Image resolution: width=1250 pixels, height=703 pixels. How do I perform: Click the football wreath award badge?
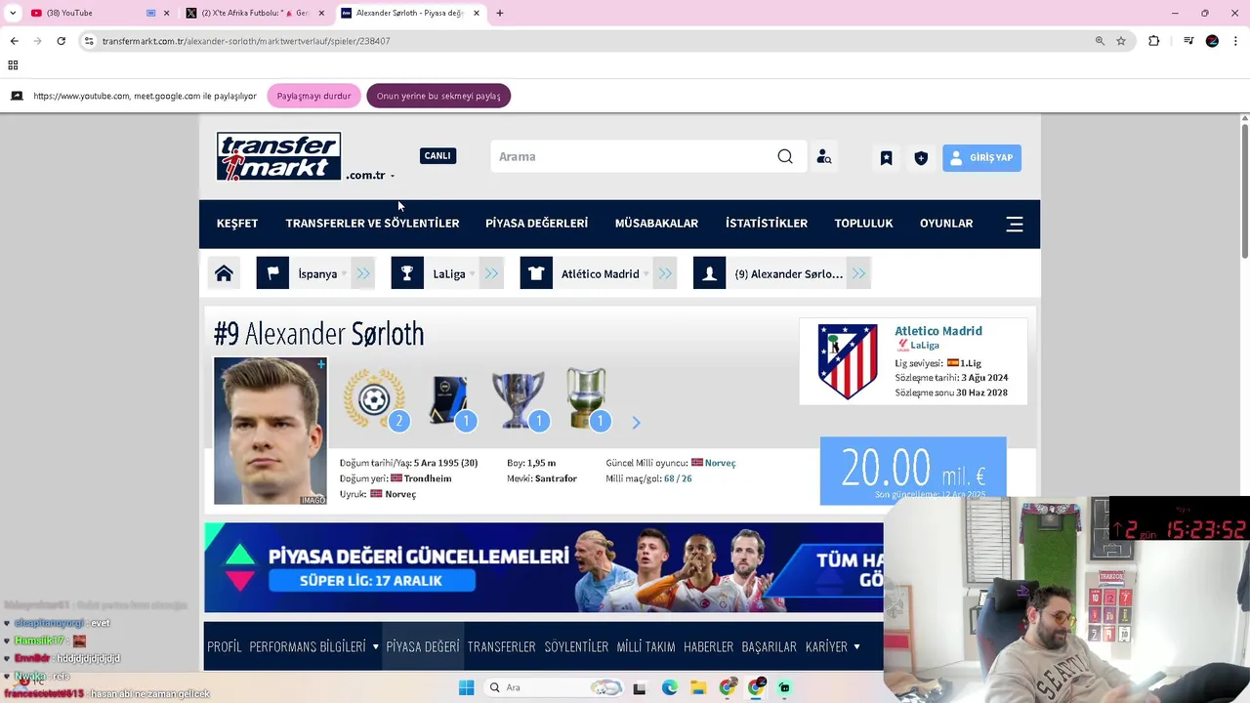pyautogui.click(x=374, y=398)
